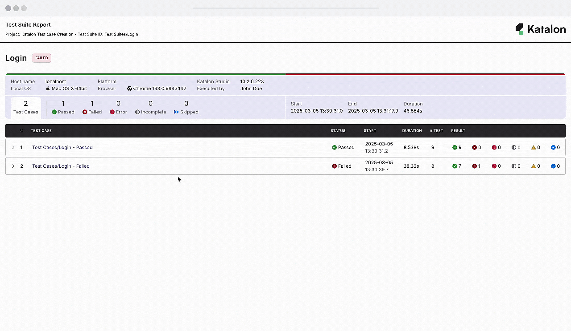
Task: Click the green Passed summary icon
Action: coord(54,112)
